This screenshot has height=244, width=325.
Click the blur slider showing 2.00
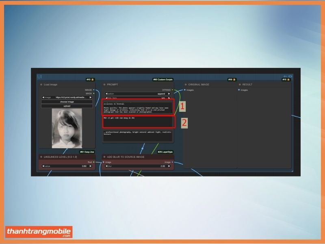(138, 166)
